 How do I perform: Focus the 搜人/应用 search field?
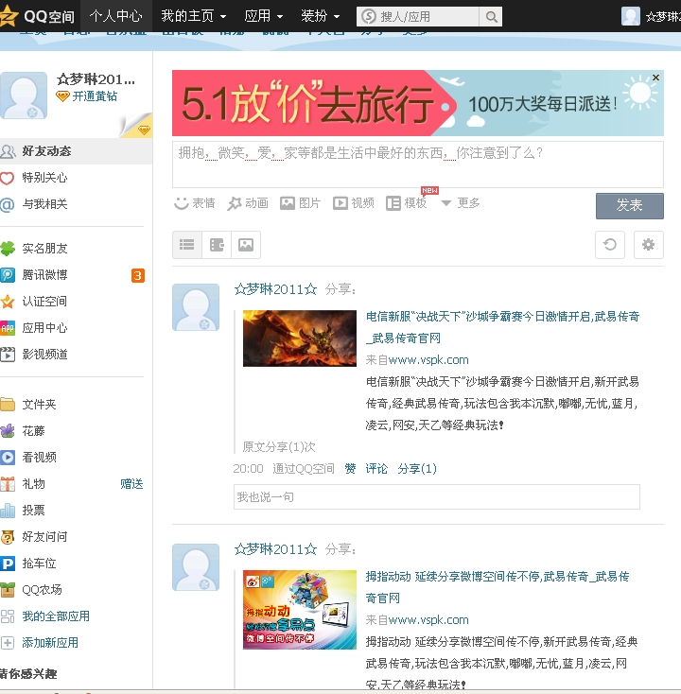[x=418, y=16]
